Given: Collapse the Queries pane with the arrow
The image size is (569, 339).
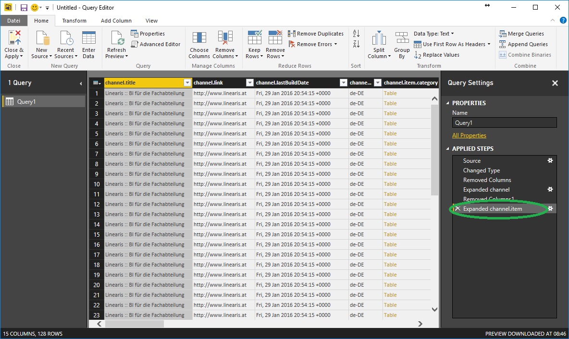Looking at the screenshot, I should pos(81,84).
